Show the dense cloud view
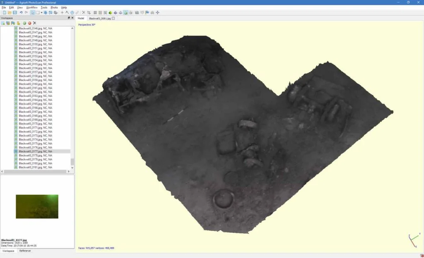 click(100, 12)
